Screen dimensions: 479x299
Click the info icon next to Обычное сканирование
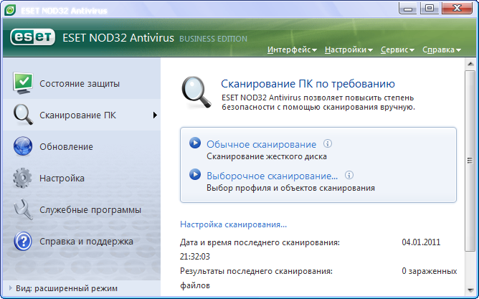328,143
